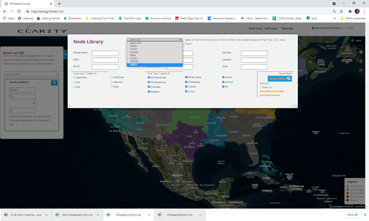Toggle the Load Zone node type checkbox

[x=112, y=77]
